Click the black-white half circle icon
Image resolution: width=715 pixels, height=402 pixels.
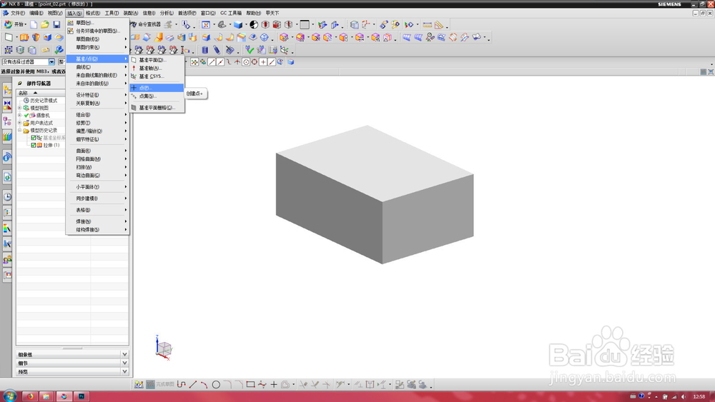point(254,24)
